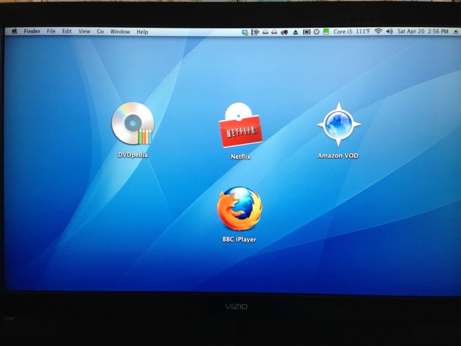Select the DVDpedia label text
Screen dimensions: 461x346
click(x=133, y=155)
